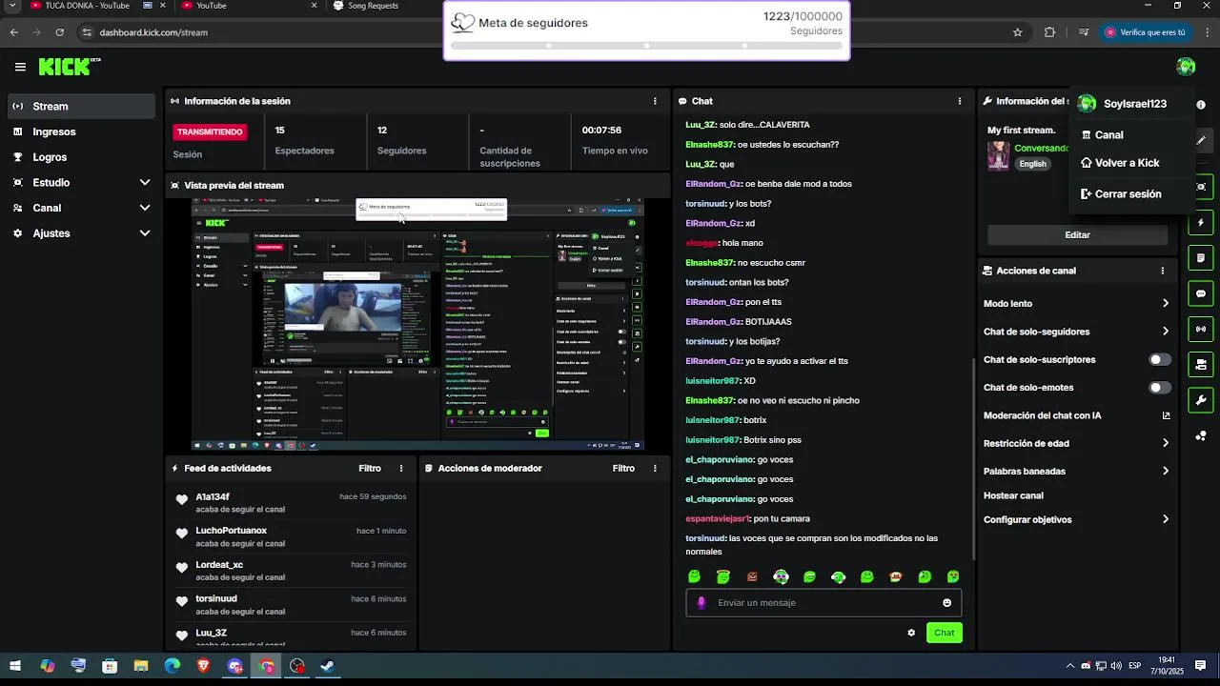Open the Chat panel three-dot menu
This screenshot has width=1220, height=686.
[960, 101]
